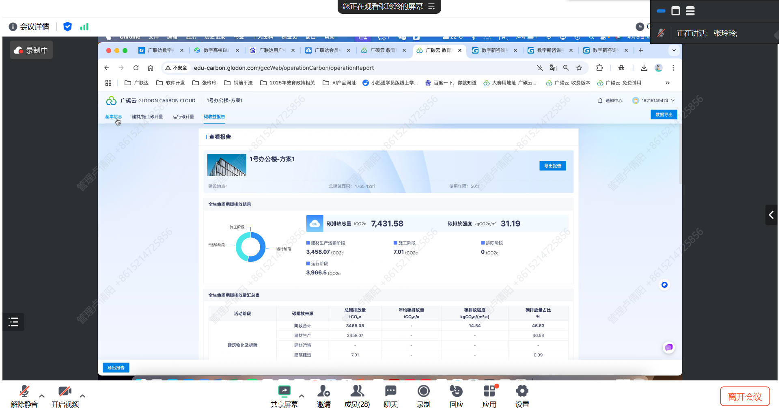Toggle 解除静音 microphone button
Image resolution: width=780 pixels, height=408 pixels.
click(x=24, y=391)
